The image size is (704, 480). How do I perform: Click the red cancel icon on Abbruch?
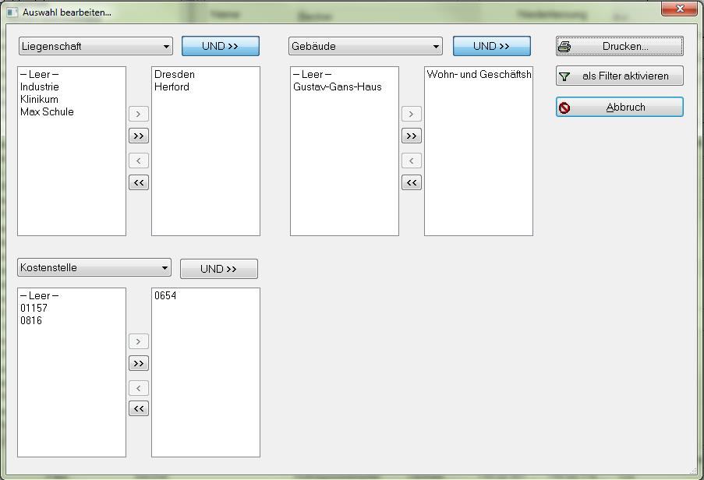pos(564,108)
